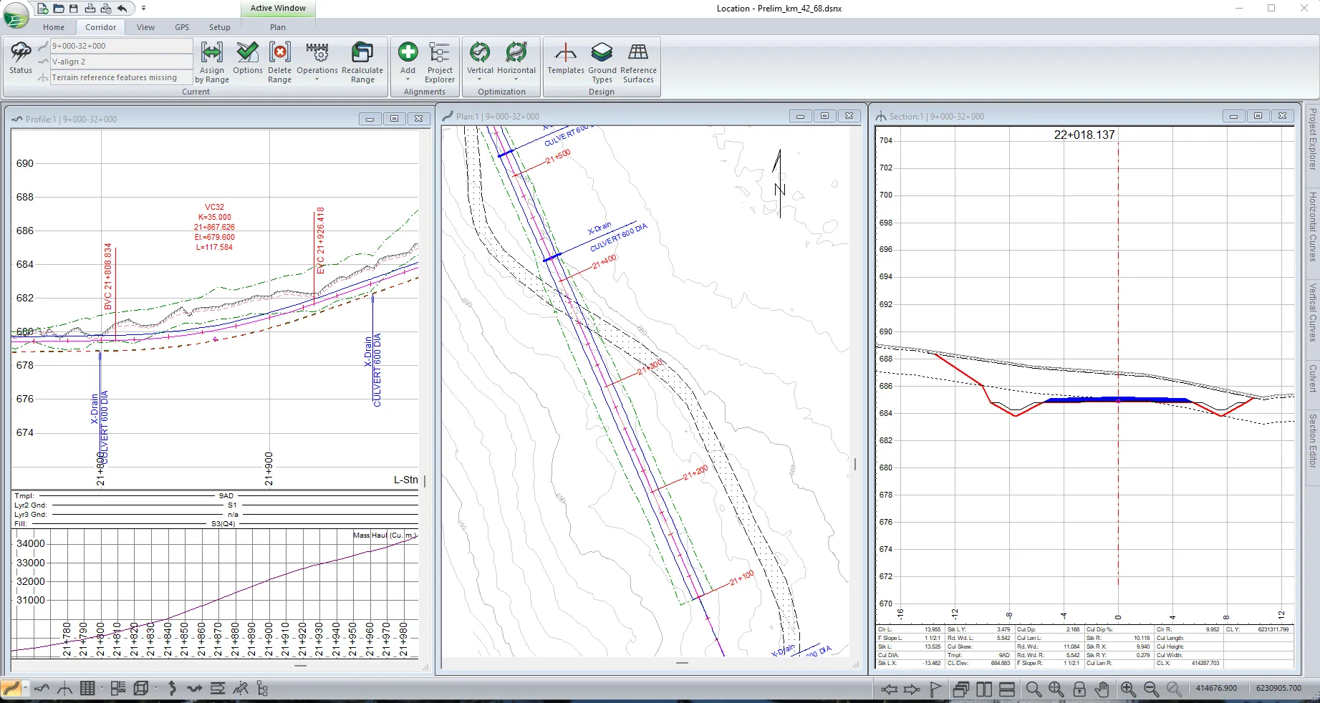The width and height of the screenshot is (1320, 703).
Task: Open the Templates design tool
Action: pyautogui.click(x=566, y=58)
